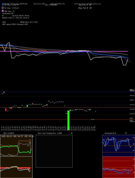Image resolution: width=135 pixels, height=178 pixels.
Task: Select the '20 Day = 1152.76' legend text
Action: coord(11,5)
